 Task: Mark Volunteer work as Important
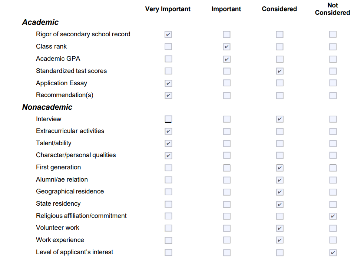tap(227, 228)
